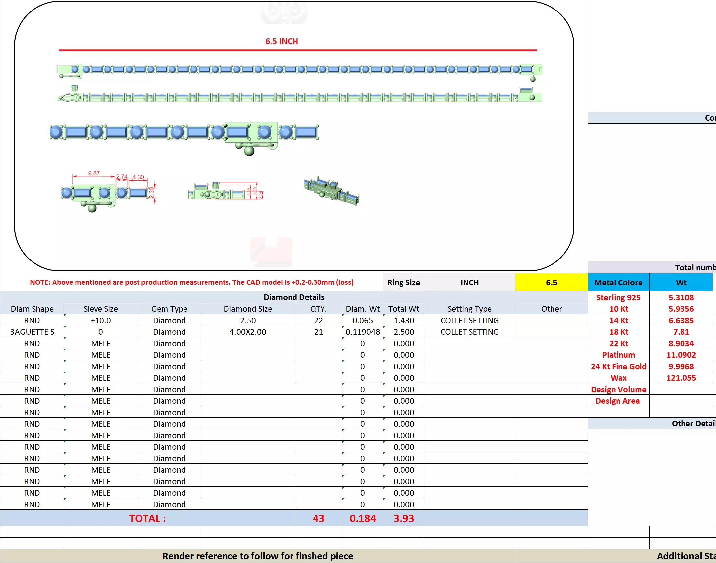The image size is (716, 563).
Task: Select the Platinum weight value 11.0902
Action: click(681, 355)
